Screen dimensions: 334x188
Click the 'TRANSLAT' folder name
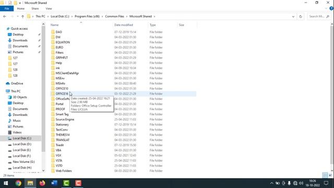pyautogui.click(x=63, y=140)
